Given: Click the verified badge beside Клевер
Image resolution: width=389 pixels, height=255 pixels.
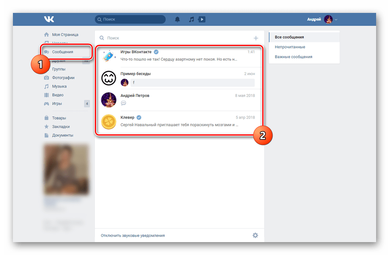Looking at the screenshot, I should [x=139, y=117].
